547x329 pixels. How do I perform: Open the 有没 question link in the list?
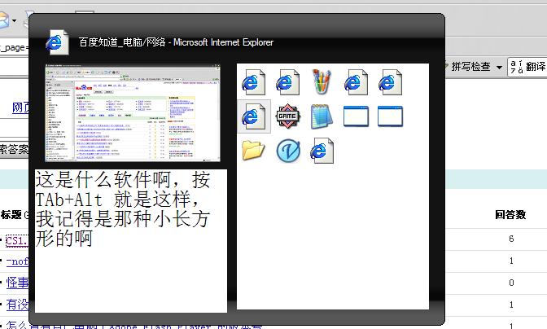[x=17, y=305]
